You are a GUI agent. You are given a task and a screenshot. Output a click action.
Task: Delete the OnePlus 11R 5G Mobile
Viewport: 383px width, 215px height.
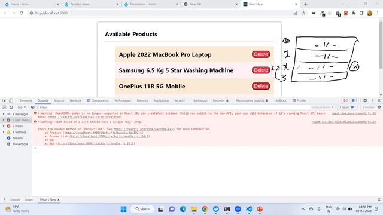[261, 86]
